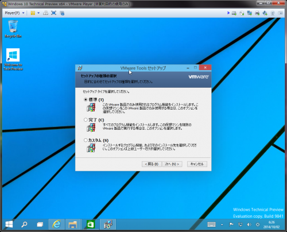The image size is (287, 232).
Task: Click the 次へ (N) next button
Action: [172, 164]
